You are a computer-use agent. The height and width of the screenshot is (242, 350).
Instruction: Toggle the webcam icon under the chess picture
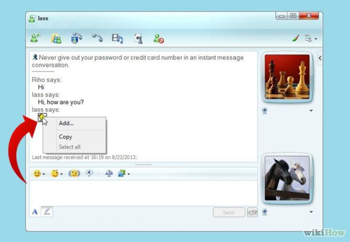[265, 111]
